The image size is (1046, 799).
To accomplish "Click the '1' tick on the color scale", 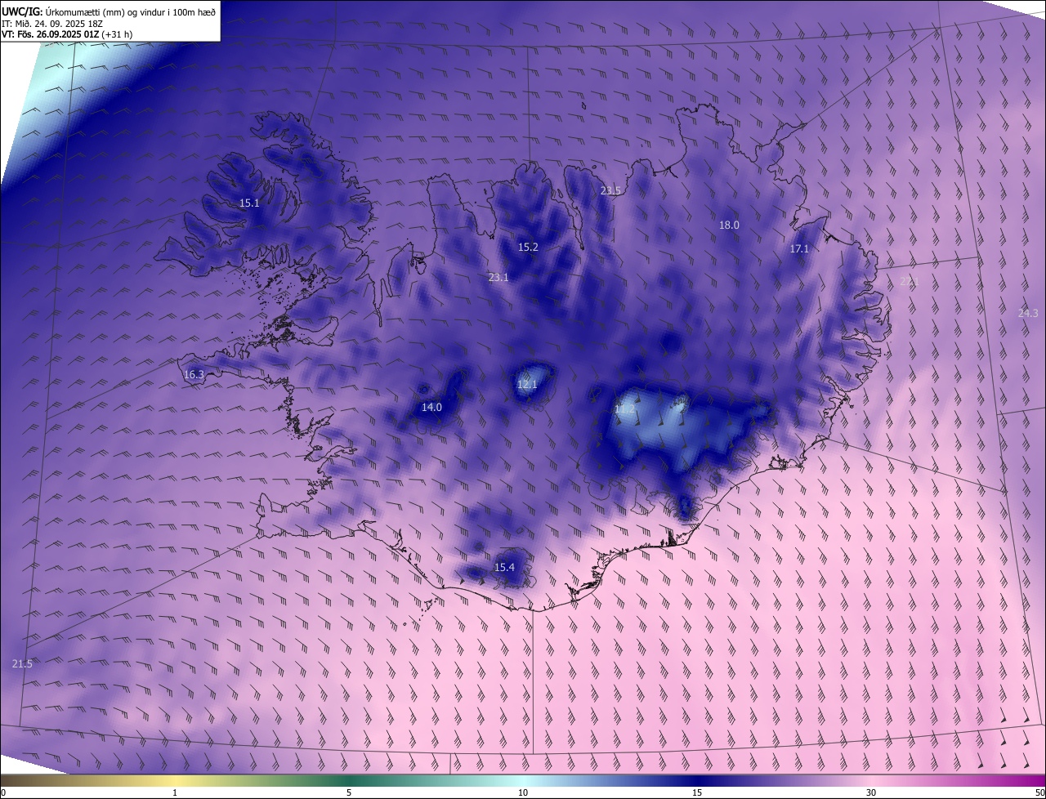I will pyautogui.click(x=175, y=793).
